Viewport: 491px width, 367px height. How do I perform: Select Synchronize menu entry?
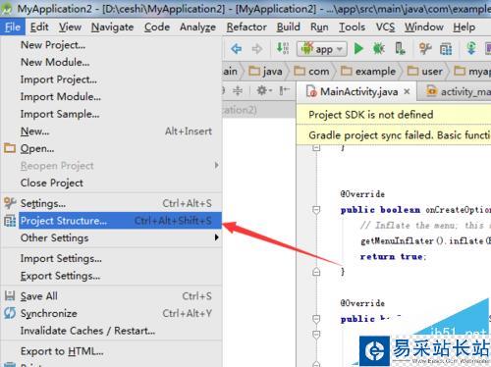[111, 313]
